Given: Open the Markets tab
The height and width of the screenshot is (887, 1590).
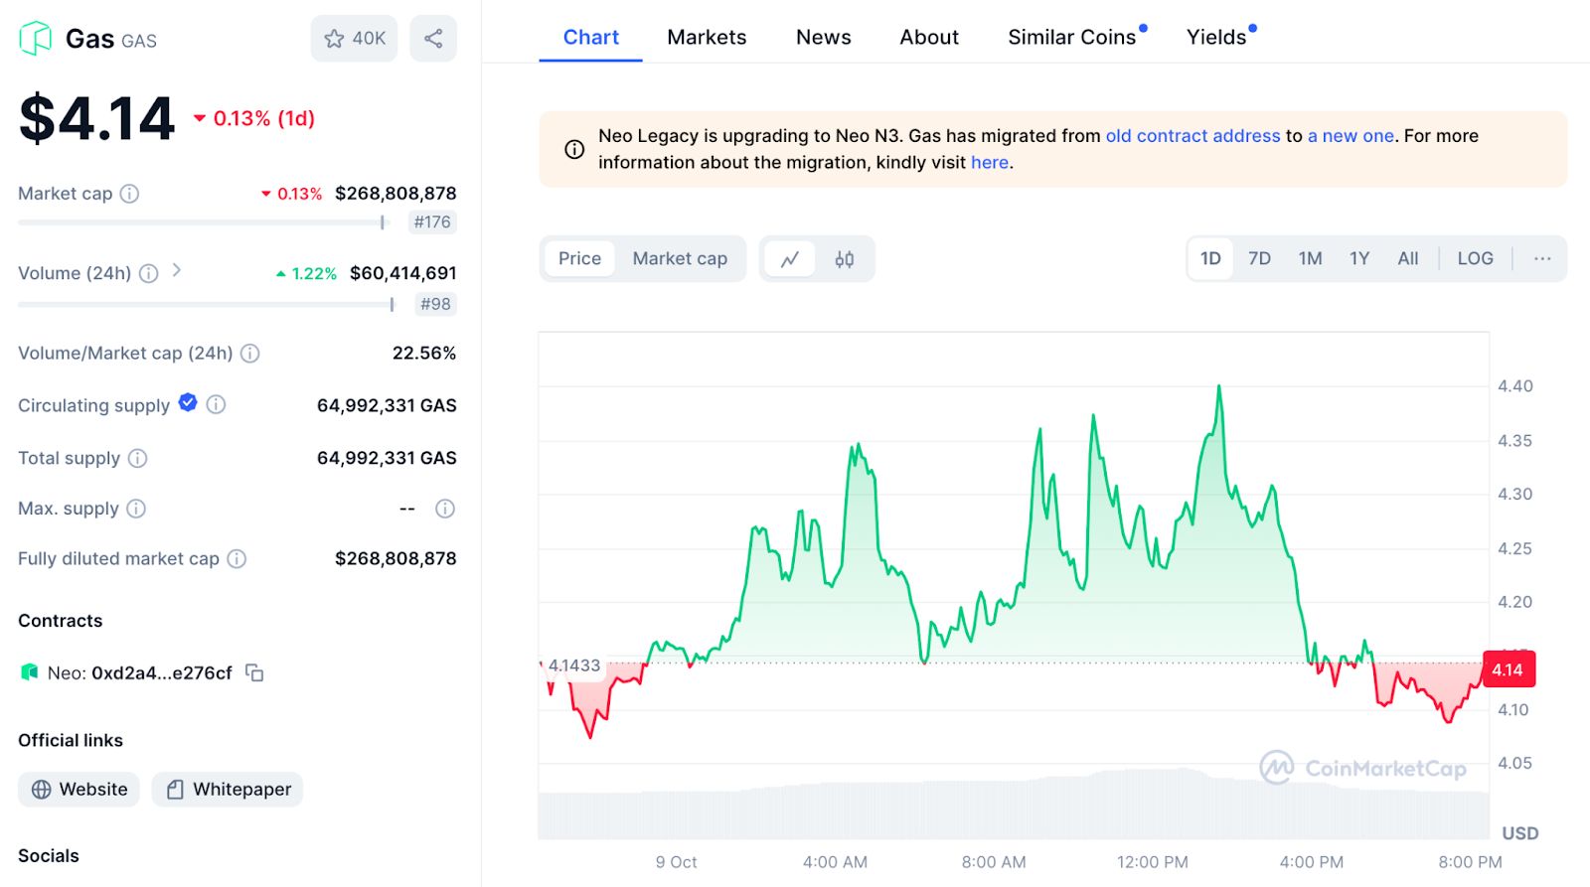Looking at the screenshot, I should 707,38.
